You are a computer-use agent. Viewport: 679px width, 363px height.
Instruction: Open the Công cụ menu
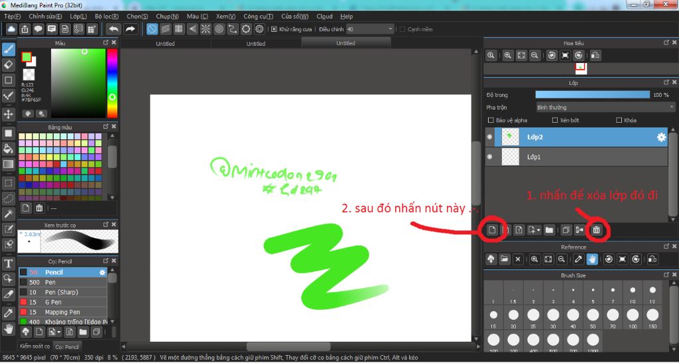point(258,17)
